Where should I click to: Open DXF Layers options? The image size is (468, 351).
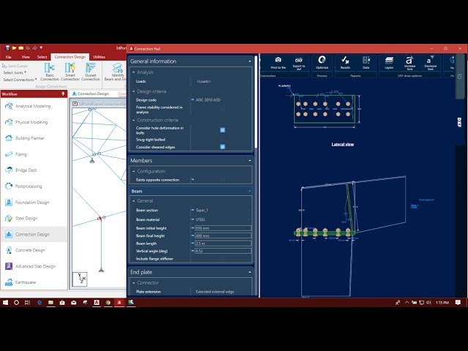tap(389, 61)
